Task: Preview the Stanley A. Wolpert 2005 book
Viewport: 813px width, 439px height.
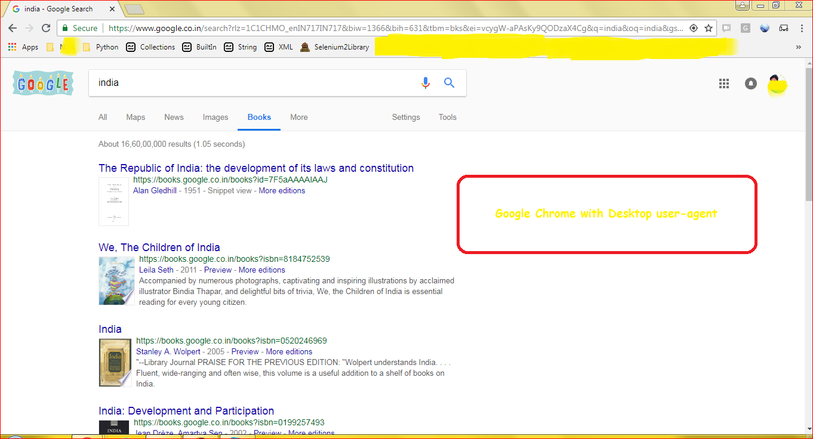Action: pyautogui.click(x=245, y=352)
